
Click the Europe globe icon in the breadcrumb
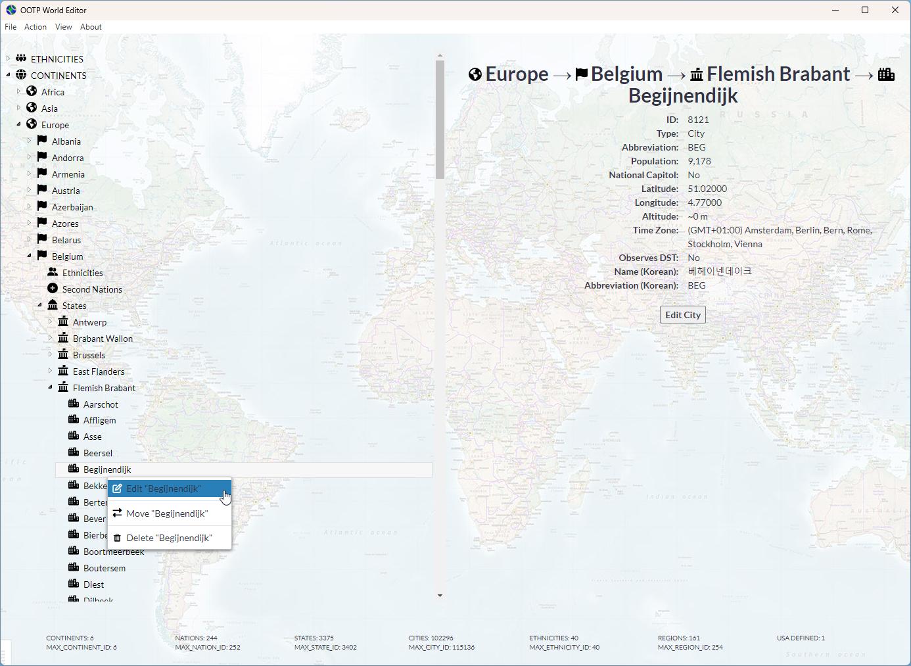(475, 74)
